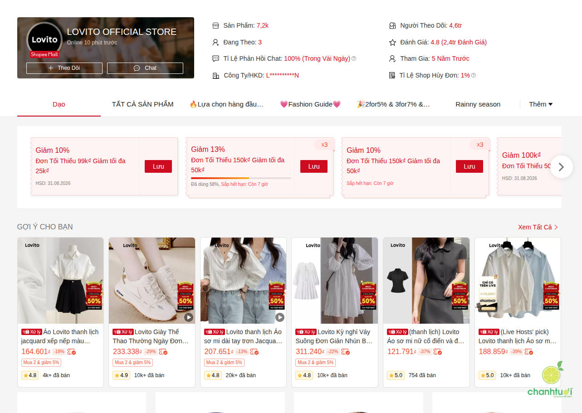Viewport: 582px width, 413px height.
Task: Open the Lovito white dress product image
Action: click(x=335, y=281)
